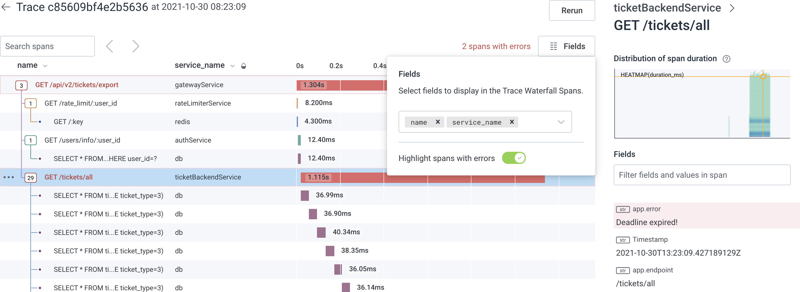800x292 pixels.
Task: Open the Fields panel via its list icon
Action: point(553,46)
